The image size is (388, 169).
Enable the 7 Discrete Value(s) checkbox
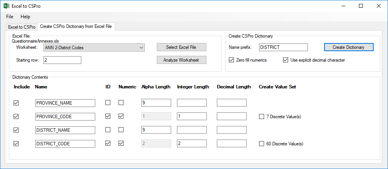[x=261, y=117]
